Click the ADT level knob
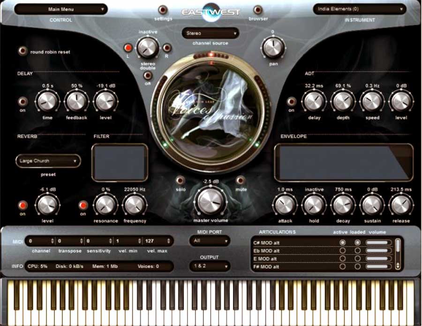Image resolution: width=422 pixels, height=326 pixels. (401, 101)
